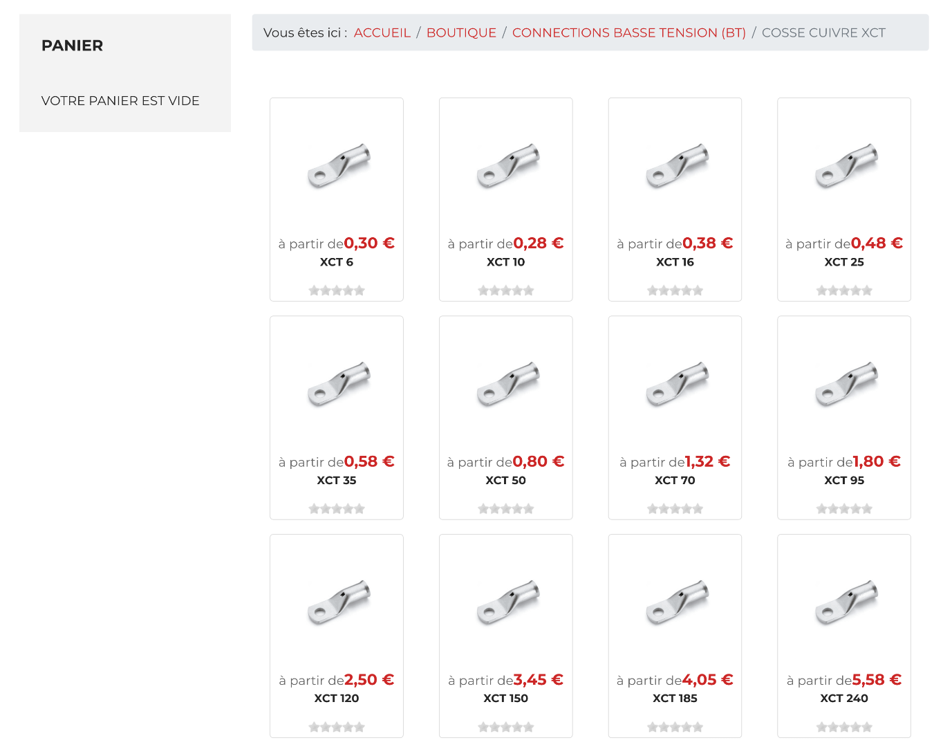Click the 1,80 € price on XCT 95
The height and width of the screenshot is (747, 943).
click(877, 461)
